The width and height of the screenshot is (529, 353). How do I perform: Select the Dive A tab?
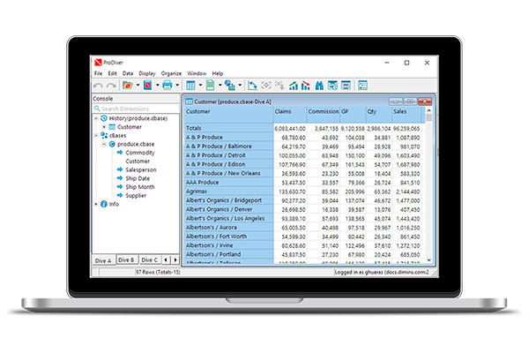pyautogui.click(x=103, y=260)
